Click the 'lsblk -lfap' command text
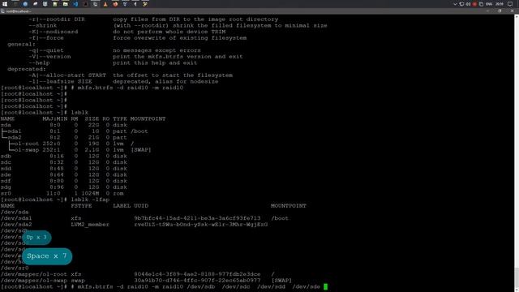The width and height of the screenshot is (519, 292). [x=90, y=200]
